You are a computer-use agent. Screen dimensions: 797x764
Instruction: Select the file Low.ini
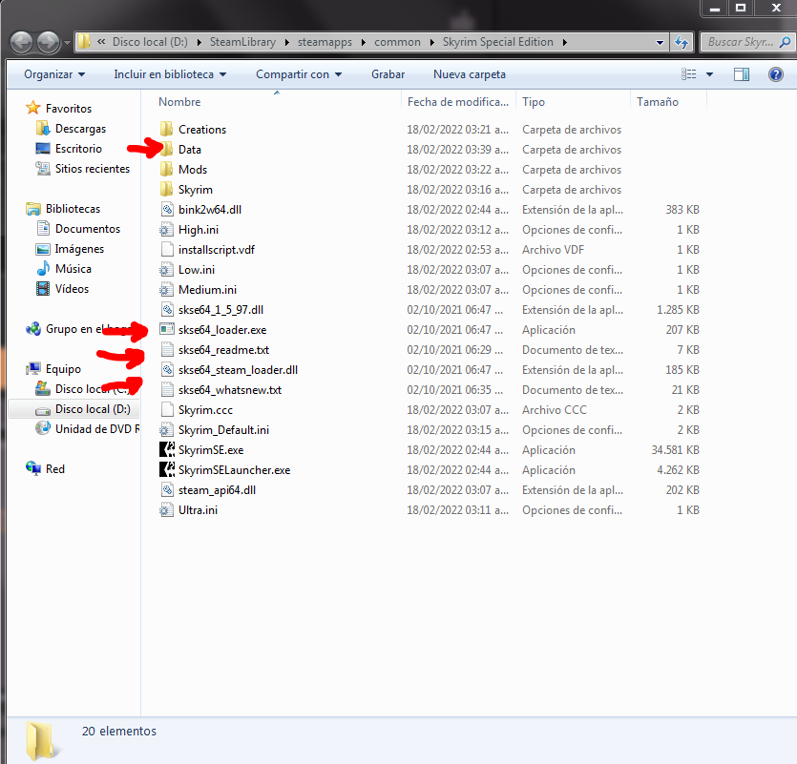(197, 270)
